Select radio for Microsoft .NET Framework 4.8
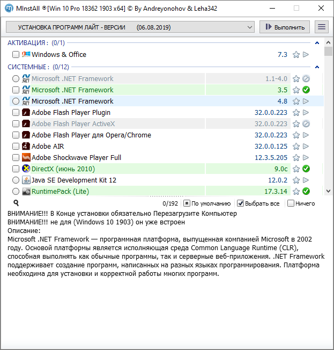 [16, 101]
